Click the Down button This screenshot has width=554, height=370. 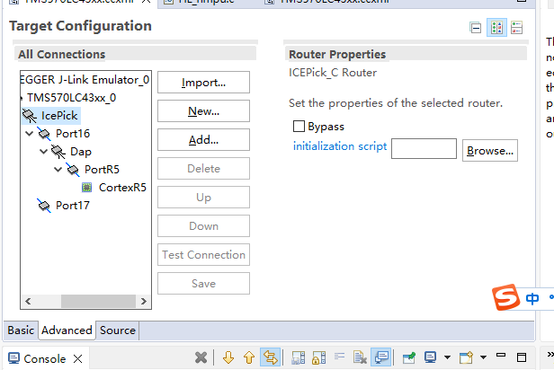(203, 226)
